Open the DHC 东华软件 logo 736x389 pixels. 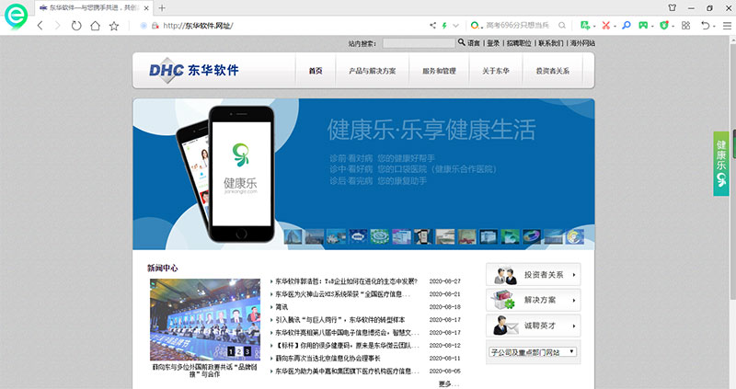tap(194, 71)
